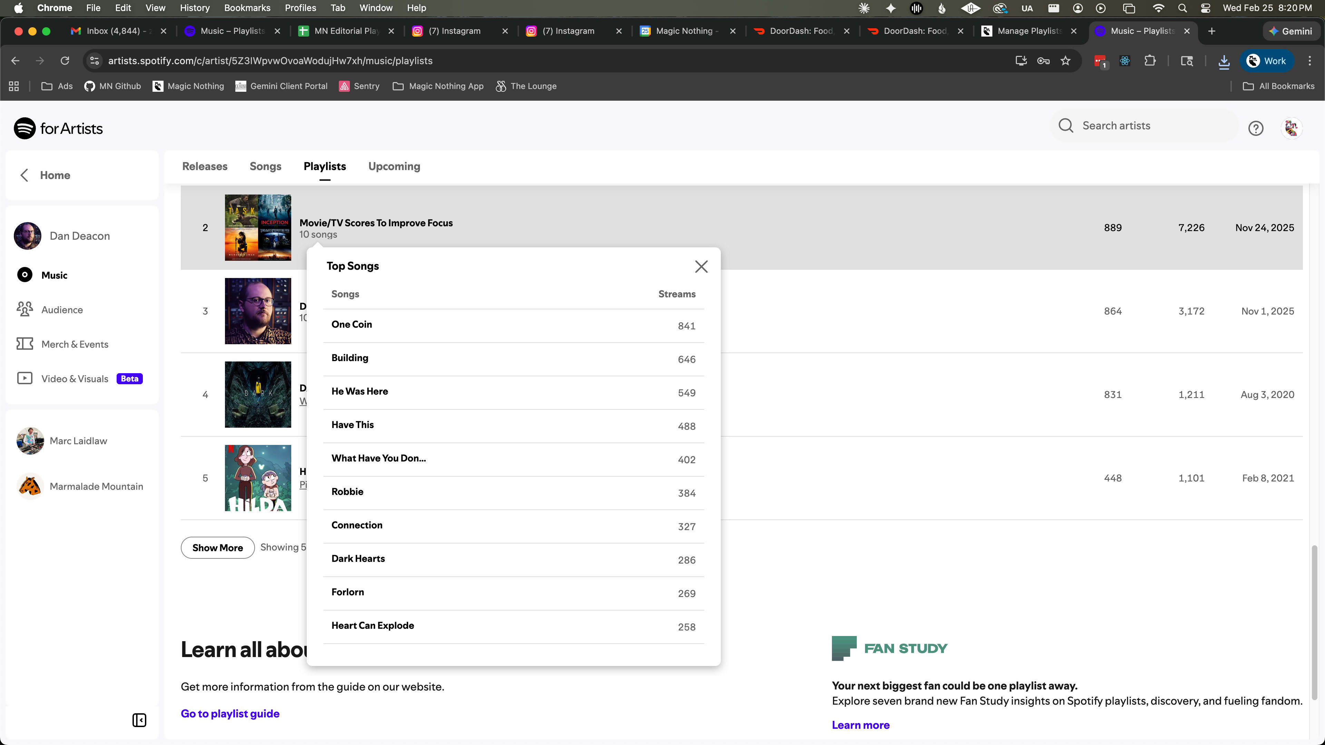Open Chrome extensions puzzle icon
Screen dimensions: 1325x745
(1150, 61)
